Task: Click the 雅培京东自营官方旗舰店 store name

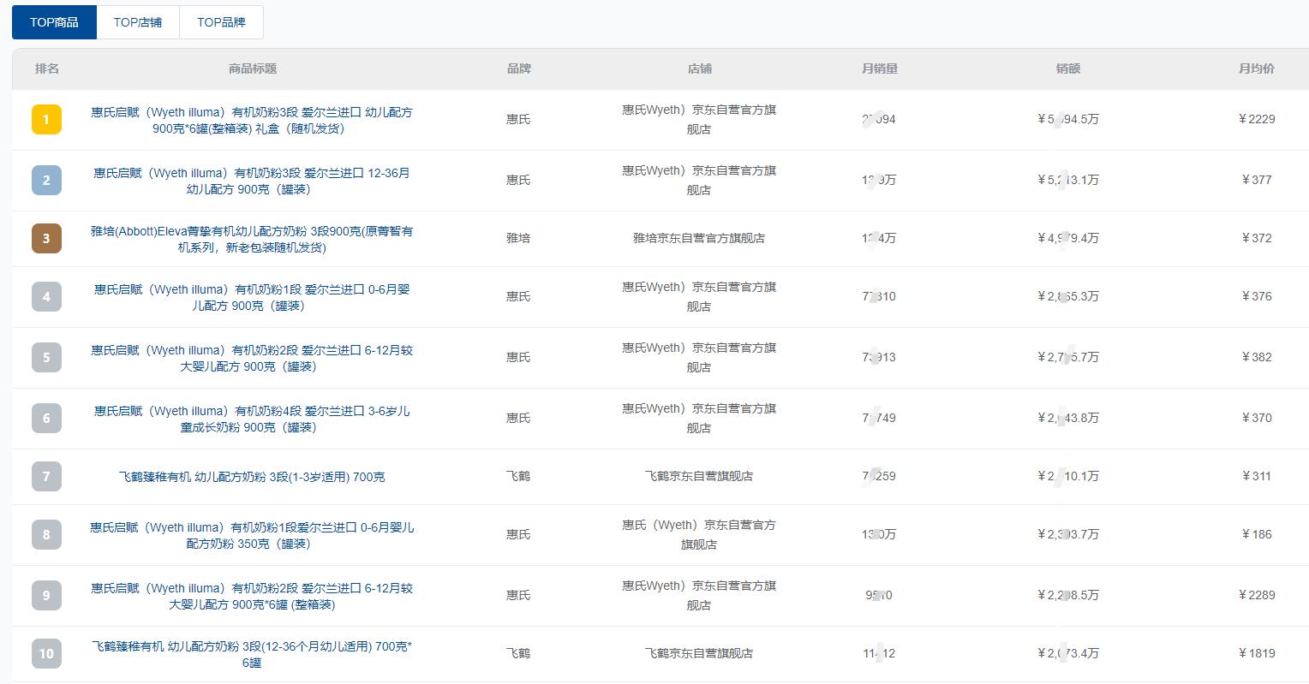Action: [699, 238]
